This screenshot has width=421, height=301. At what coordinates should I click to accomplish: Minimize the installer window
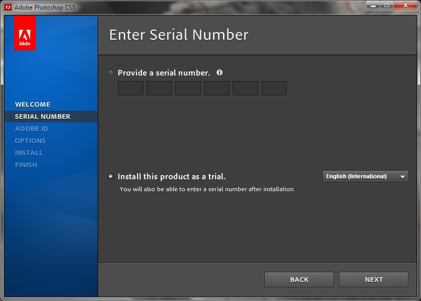pos(373,6)
